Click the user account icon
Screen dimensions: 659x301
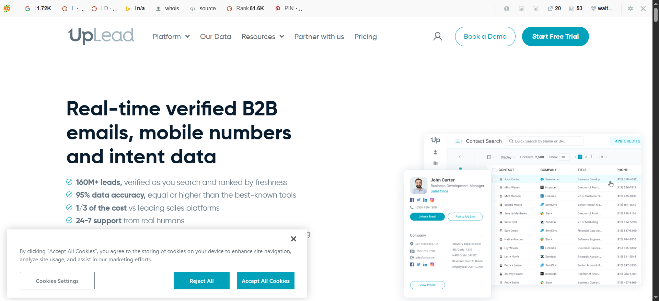point(438,36)
